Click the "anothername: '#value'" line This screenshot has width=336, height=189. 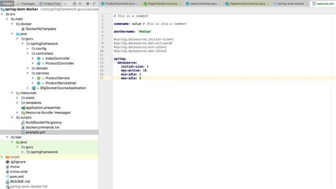point(133,31)
